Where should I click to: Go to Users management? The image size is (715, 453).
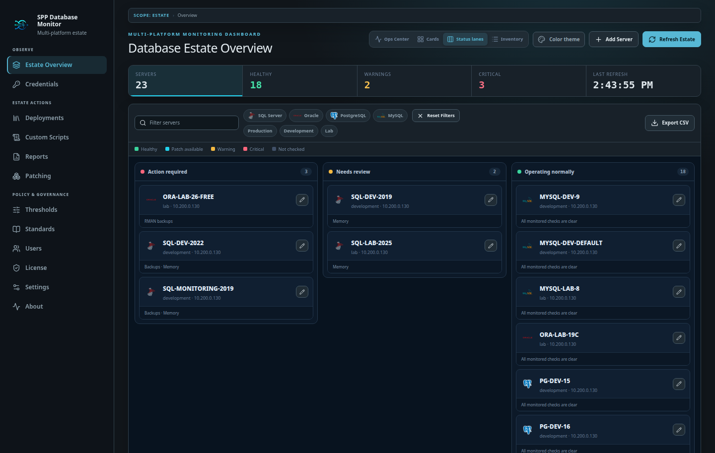(57, 249)
